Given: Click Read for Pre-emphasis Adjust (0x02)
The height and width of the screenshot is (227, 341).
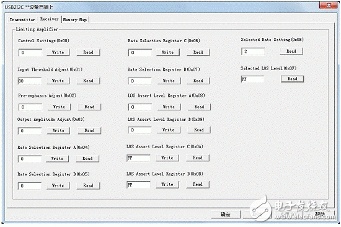Looking at the screenshot, I should pyautogui.click(x=89, y=107).
